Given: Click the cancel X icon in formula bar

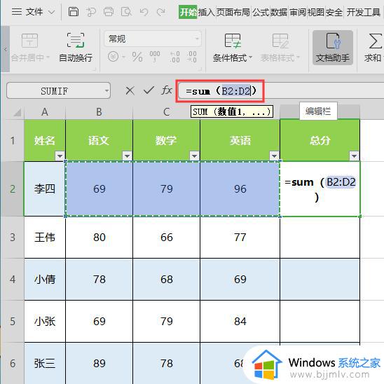Looking at the screenshot, I should 130,91.
